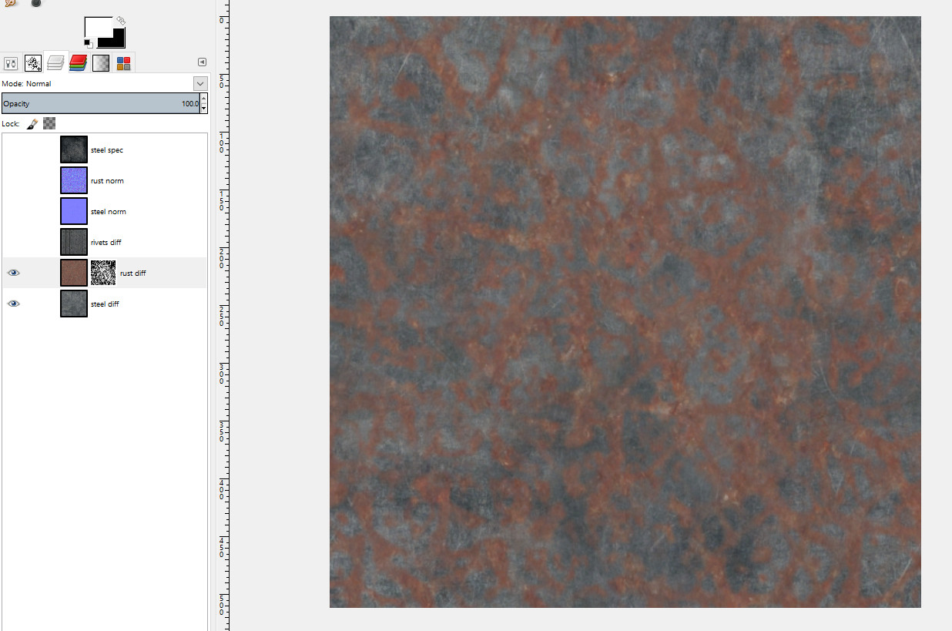This screenshot has height=631, width=952.
Task: Switch to the Brushes tab
Action: [x=33, y=63]
